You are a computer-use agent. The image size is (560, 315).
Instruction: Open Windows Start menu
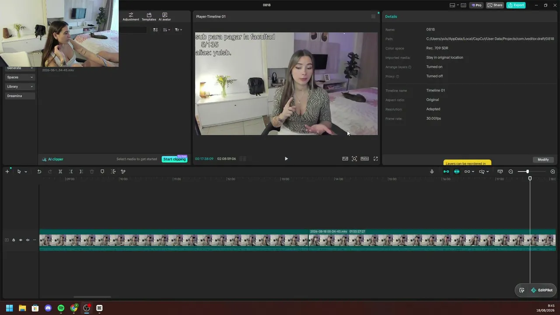[9, 308]
